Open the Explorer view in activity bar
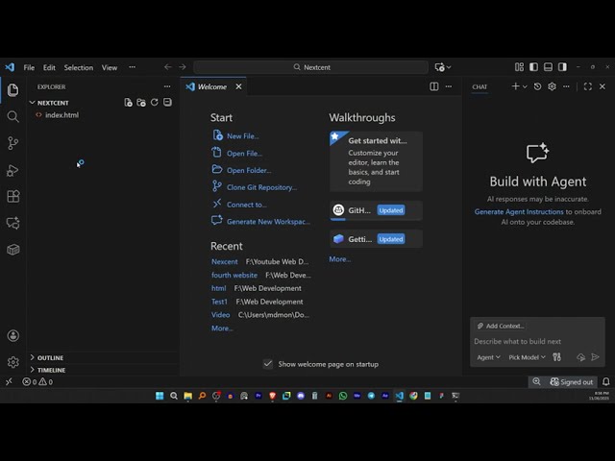This screenshot has width=615, height=461. 12,89
